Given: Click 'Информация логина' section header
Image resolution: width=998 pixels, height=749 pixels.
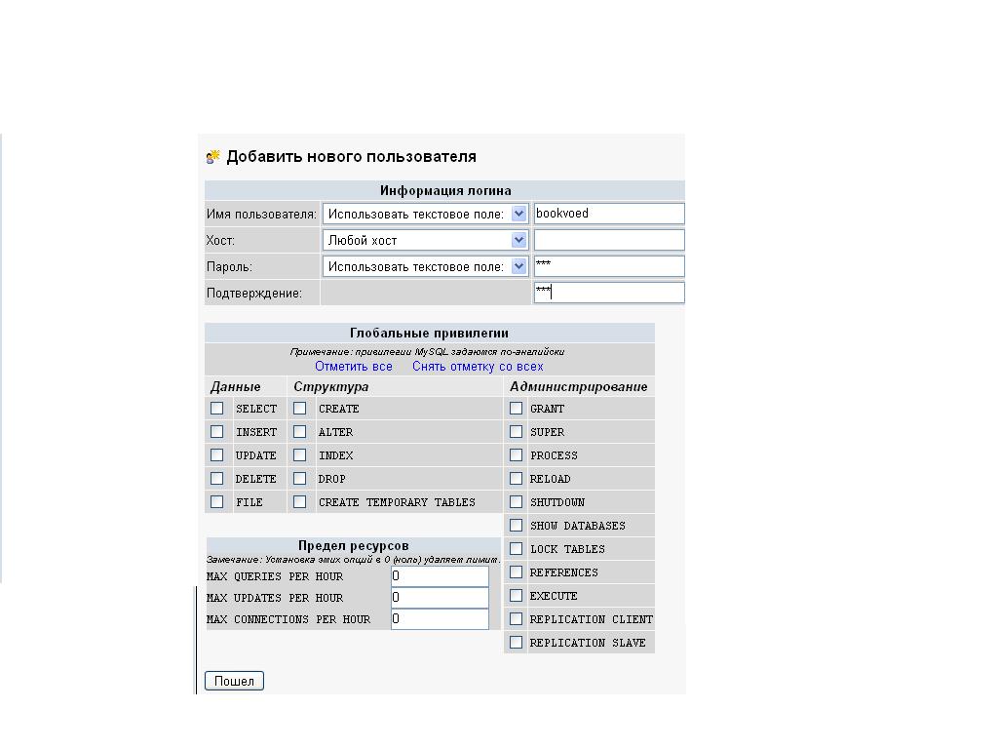Looking at the screenshot, I should point(444,190).
